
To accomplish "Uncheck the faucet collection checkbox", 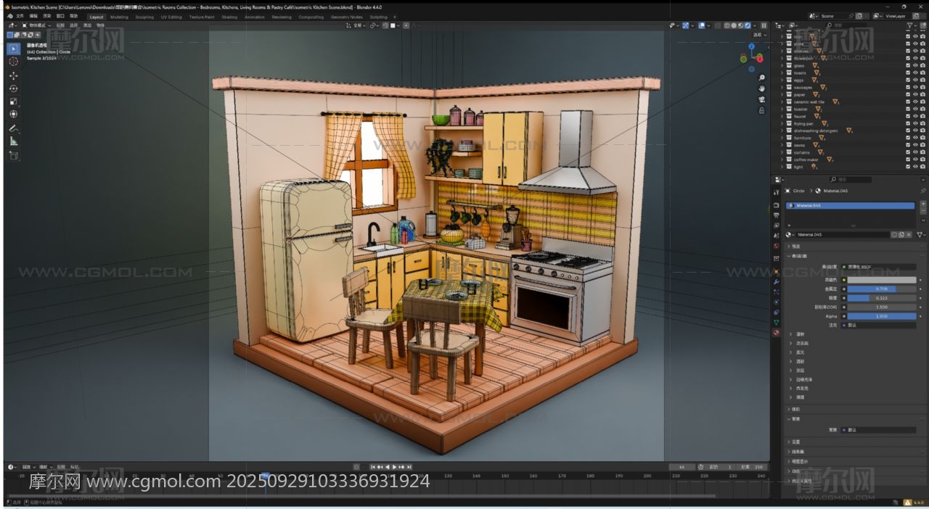I will pos(907,116).
